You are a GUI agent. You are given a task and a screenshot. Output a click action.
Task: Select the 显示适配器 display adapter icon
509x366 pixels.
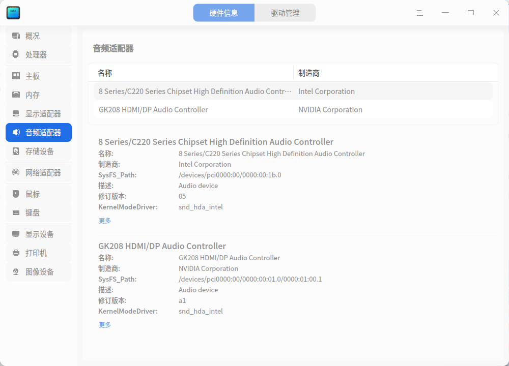click(16, 113)
